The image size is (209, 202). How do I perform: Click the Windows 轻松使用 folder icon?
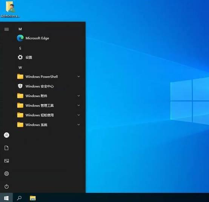20,115
